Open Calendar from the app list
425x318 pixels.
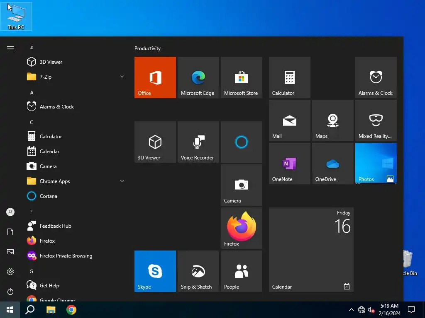pos(76,152)
